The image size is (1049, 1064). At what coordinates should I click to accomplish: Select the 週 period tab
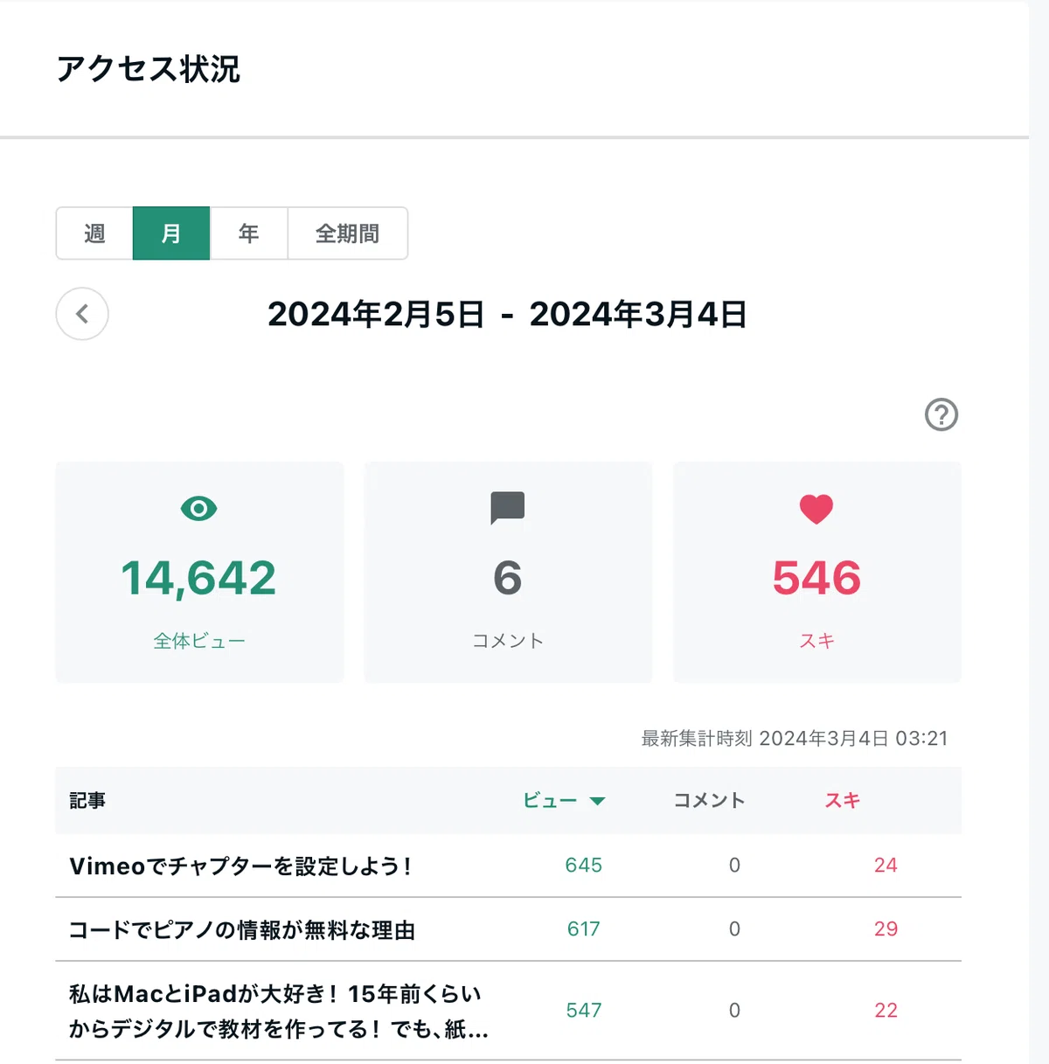[94, 233]
